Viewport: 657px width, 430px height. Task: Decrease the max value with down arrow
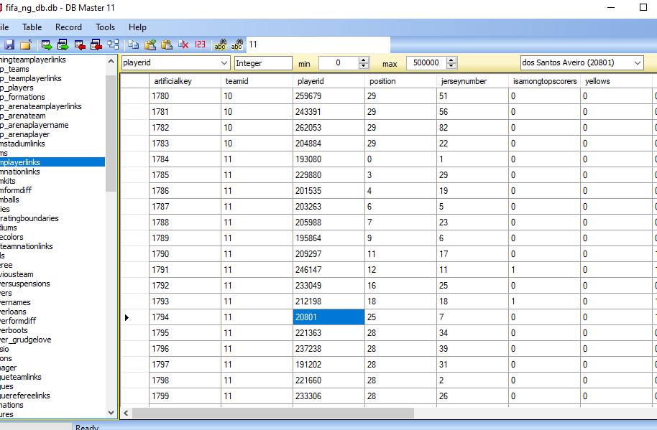[x=451, y=66]
